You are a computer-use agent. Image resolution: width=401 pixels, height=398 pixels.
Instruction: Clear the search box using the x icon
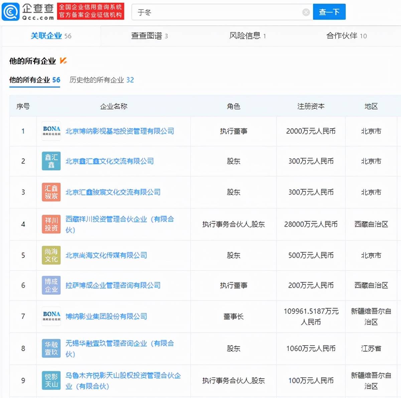(305, 12)
